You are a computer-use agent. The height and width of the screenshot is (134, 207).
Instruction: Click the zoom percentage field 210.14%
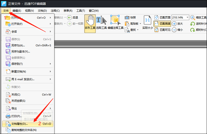point(179,18)
